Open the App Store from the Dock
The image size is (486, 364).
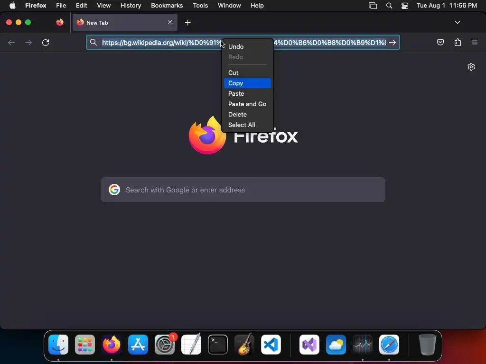138,345
